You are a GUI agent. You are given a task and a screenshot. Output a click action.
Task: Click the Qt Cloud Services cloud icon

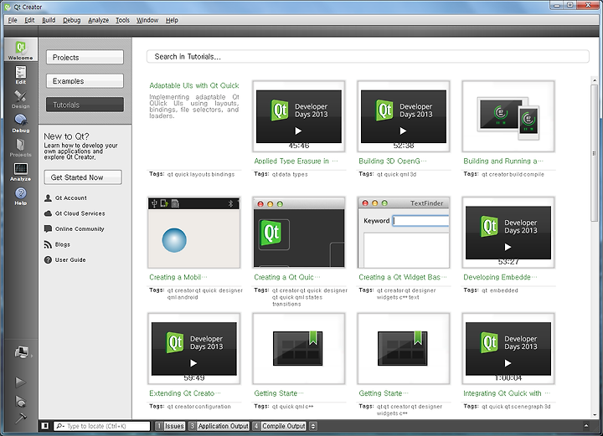pos(48,213)
